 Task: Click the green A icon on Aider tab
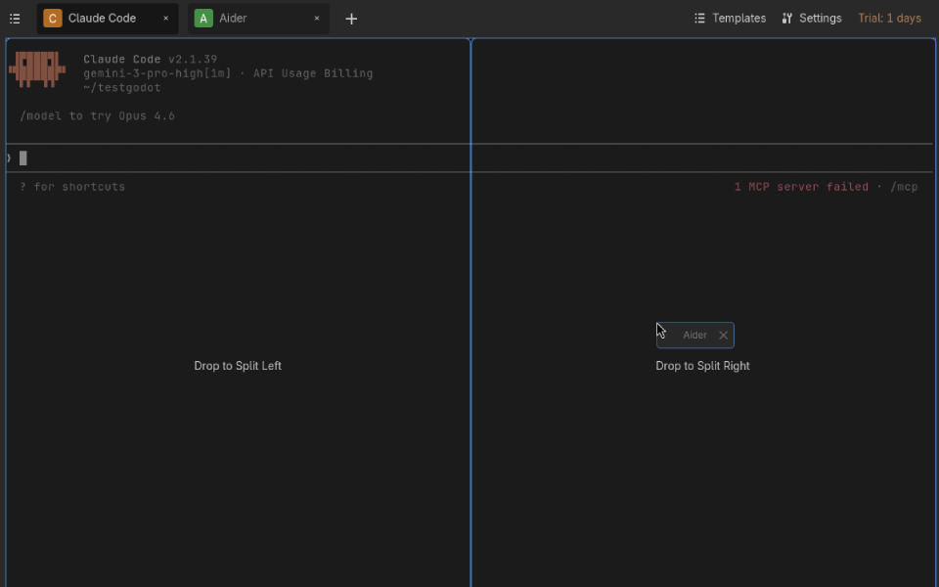click(202, 18)
